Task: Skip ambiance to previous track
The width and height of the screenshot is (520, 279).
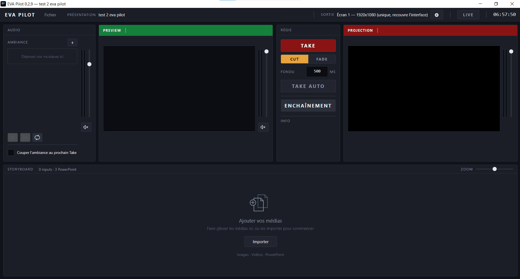Action: 25,137
